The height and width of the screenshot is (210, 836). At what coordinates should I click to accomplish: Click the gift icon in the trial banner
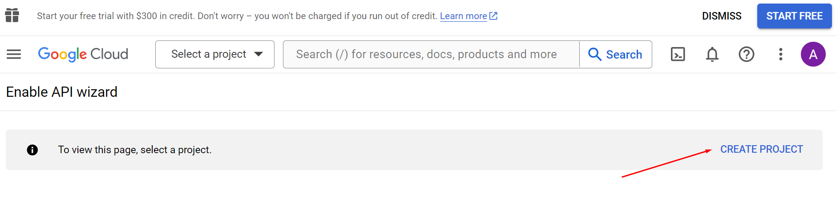coord(12,16)
